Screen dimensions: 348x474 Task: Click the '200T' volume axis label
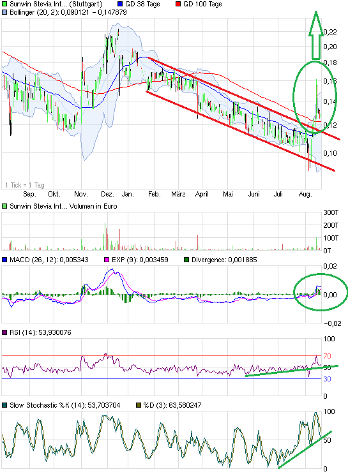pyautogui.click(x=331, y=225)
